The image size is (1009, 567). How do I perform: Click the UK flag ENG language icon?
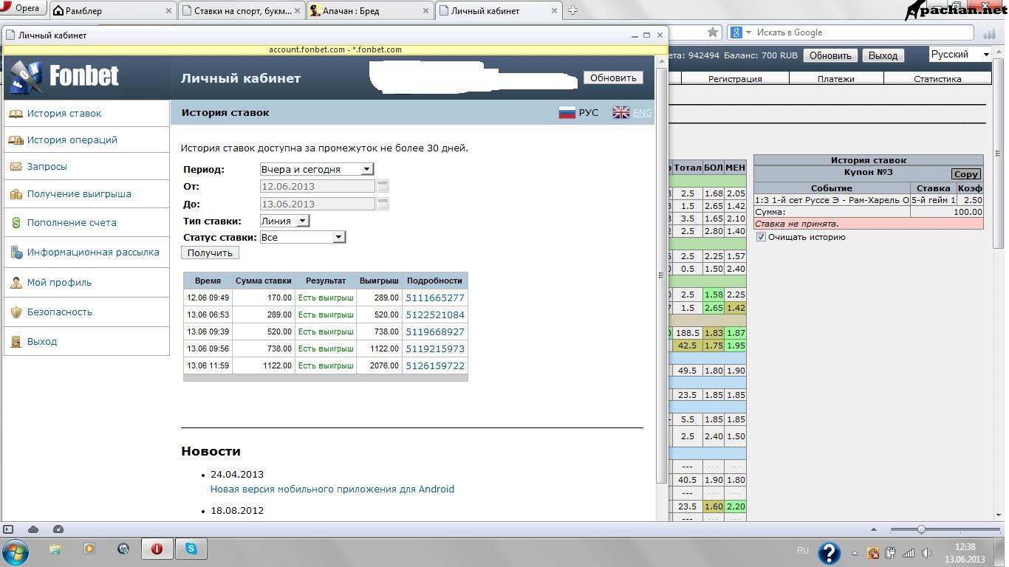coord(621,112)
